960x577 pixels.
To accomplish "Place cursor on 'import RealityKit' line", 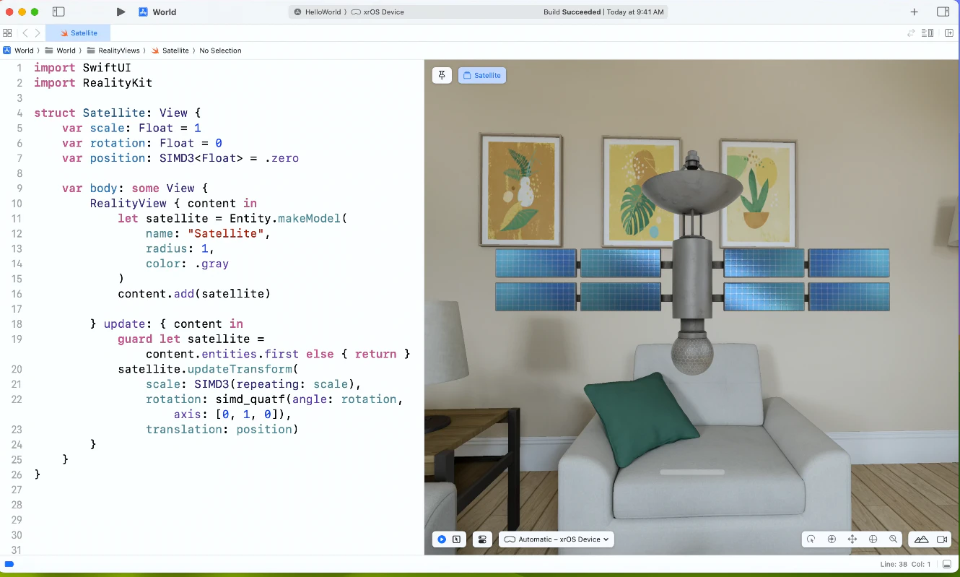I will (93, 83).
